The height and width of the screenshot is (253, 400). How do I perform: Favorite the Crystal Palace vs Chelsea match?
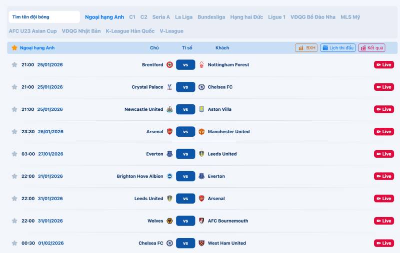pos(14,87)
